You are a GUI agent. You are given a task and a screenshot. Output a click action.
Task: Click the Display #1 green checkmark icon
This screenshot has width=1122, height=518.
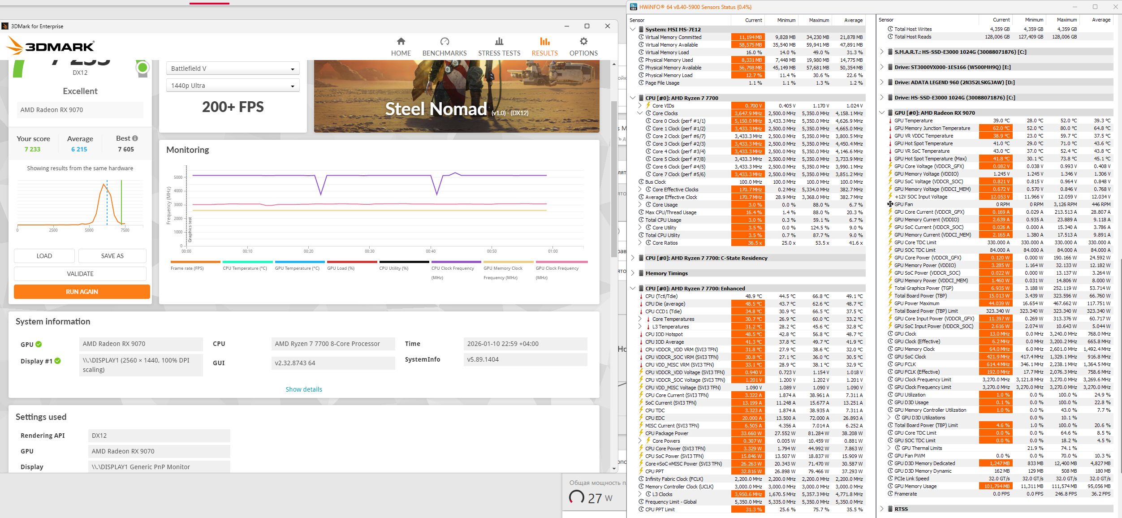click(x=58, y=361)
